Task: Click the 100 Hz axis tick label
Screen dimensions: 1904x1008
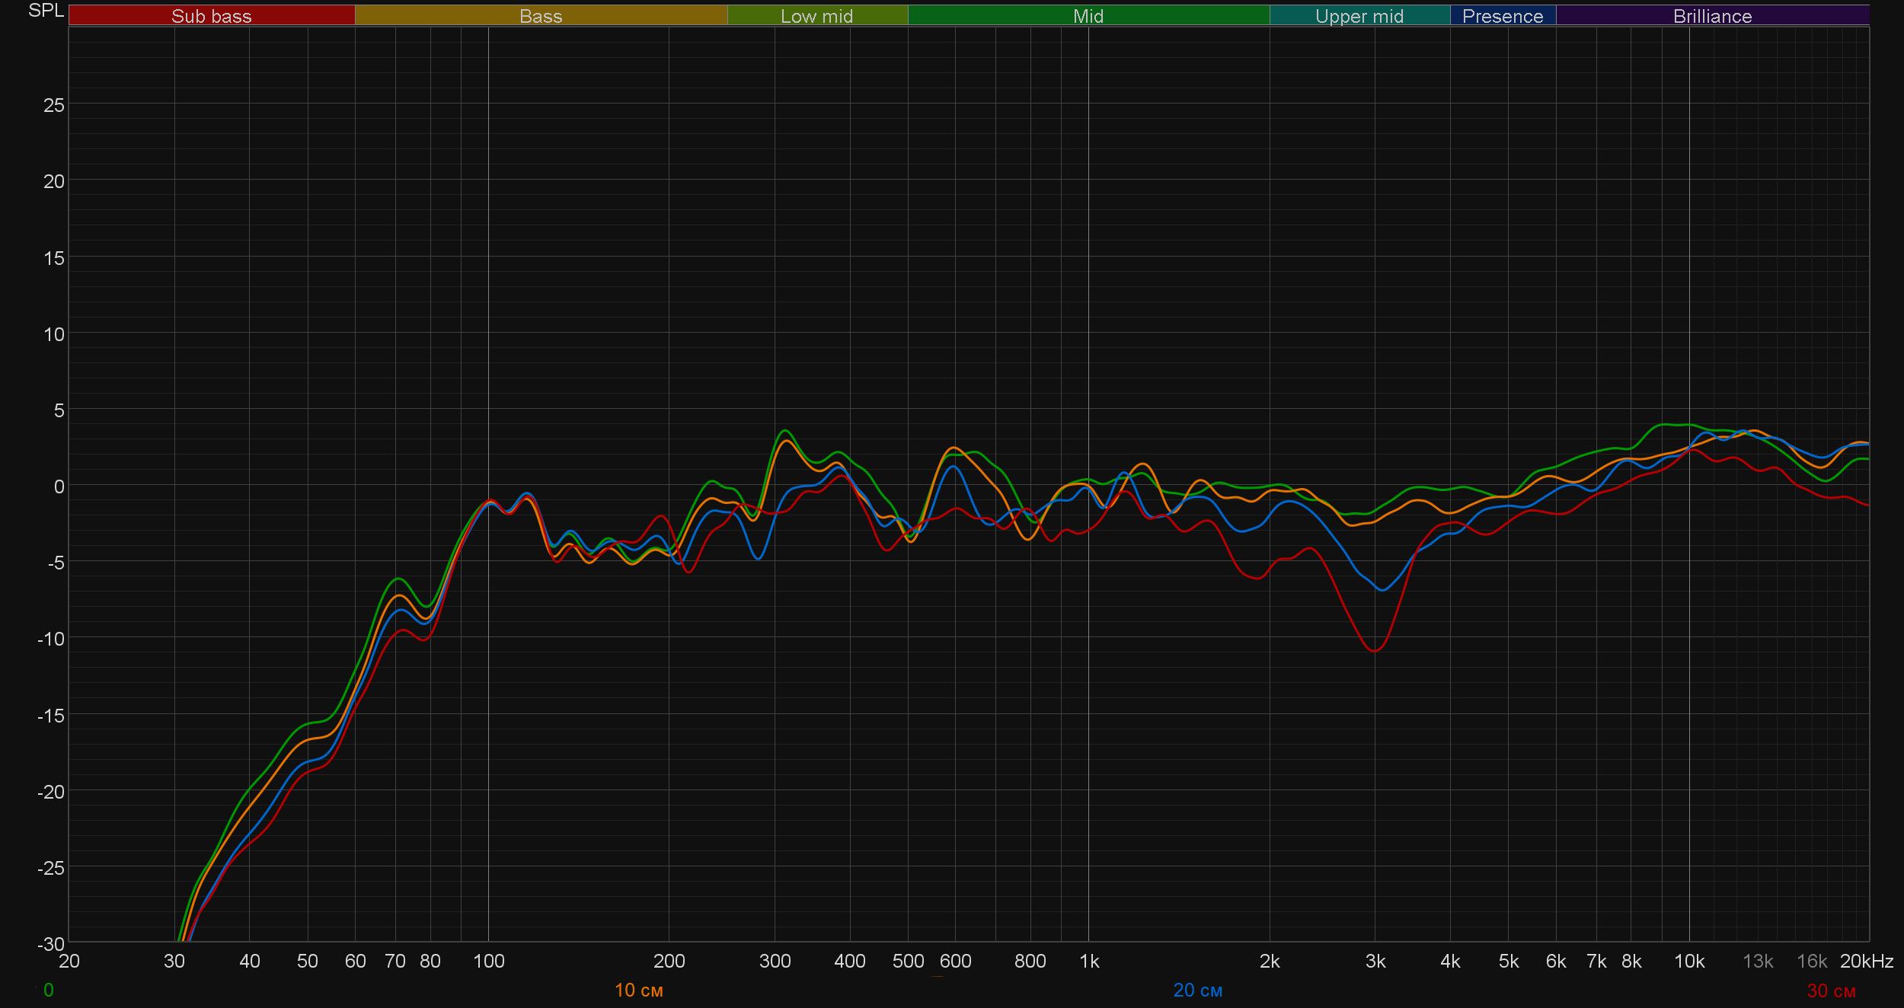Action: 488,961
